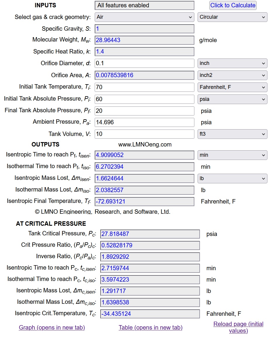This screenshot has height=338, width=273.
Task: Open the Initial Tank Temperature units dropdown
Action: 232,87
